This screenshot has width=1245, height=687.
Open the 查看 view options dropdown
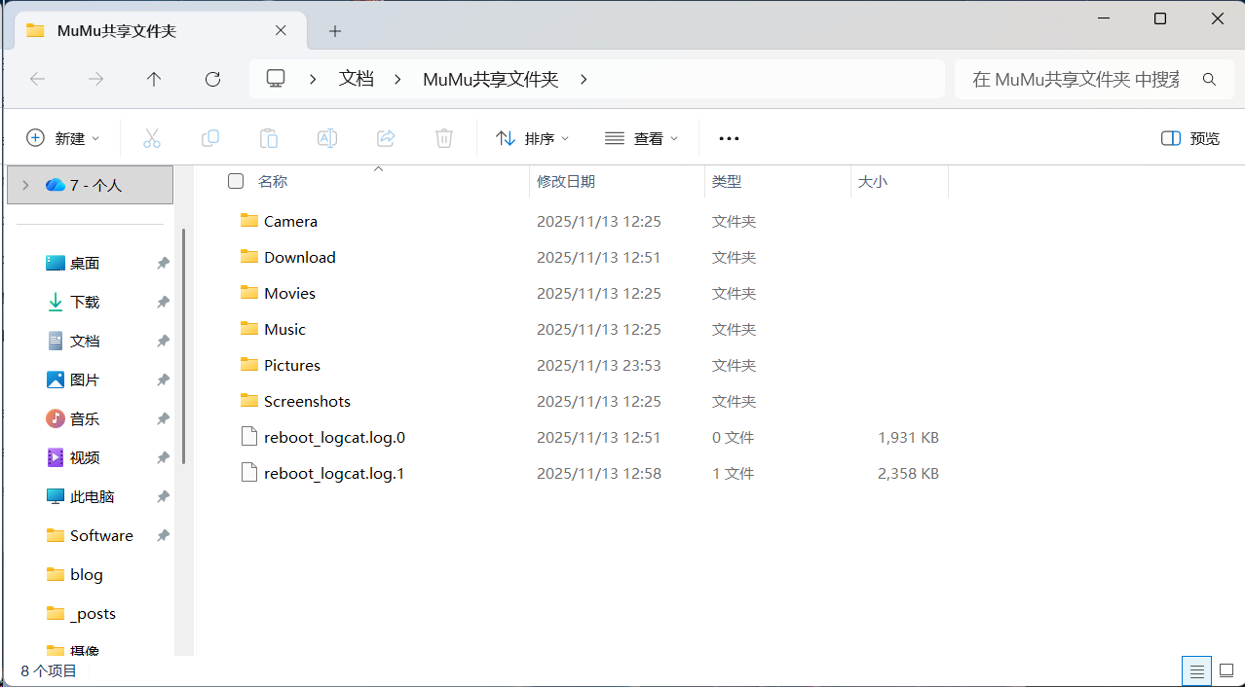641,138
